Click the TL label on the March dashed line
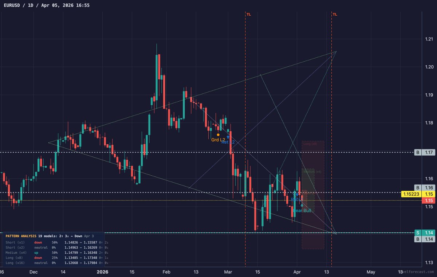The width and height of the screenshot is (437, 277). coord(249,15)
